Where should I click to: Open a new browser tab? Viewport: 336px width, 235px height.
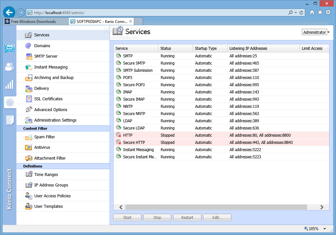point(138,21)
